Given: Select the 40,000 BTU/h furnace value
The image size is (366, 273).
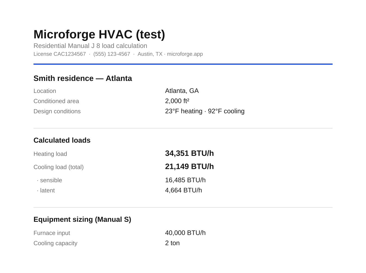Looking at the screenshot, I should click(185, 233).
